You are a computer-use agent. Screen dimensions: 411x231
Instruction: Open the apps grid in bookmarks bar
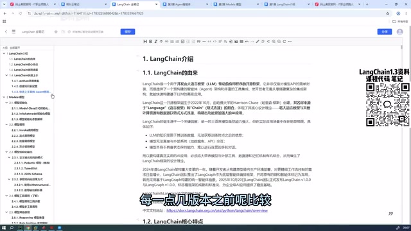4,21
